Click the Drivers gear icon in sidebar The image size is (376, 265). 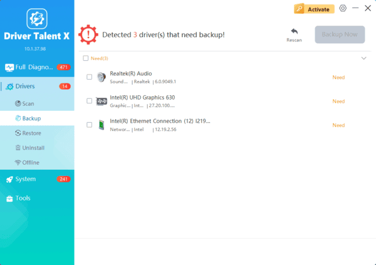[9, 86]
